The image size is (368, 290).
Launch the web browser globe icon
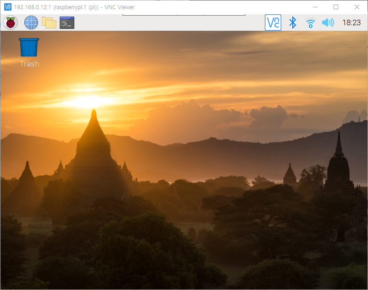(31, 22)
